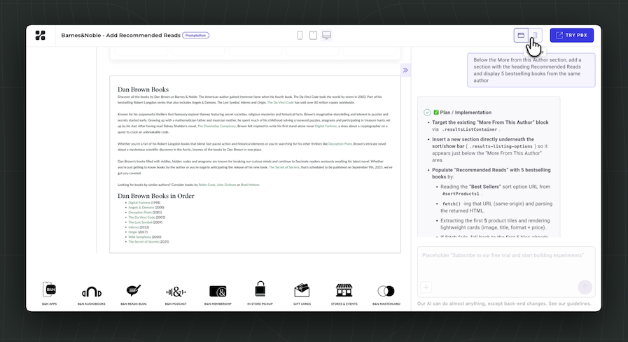Open Inferno (2013) list link
This screenshot has height=342, width=628.
pyautogui.click(x=133, y=227)
